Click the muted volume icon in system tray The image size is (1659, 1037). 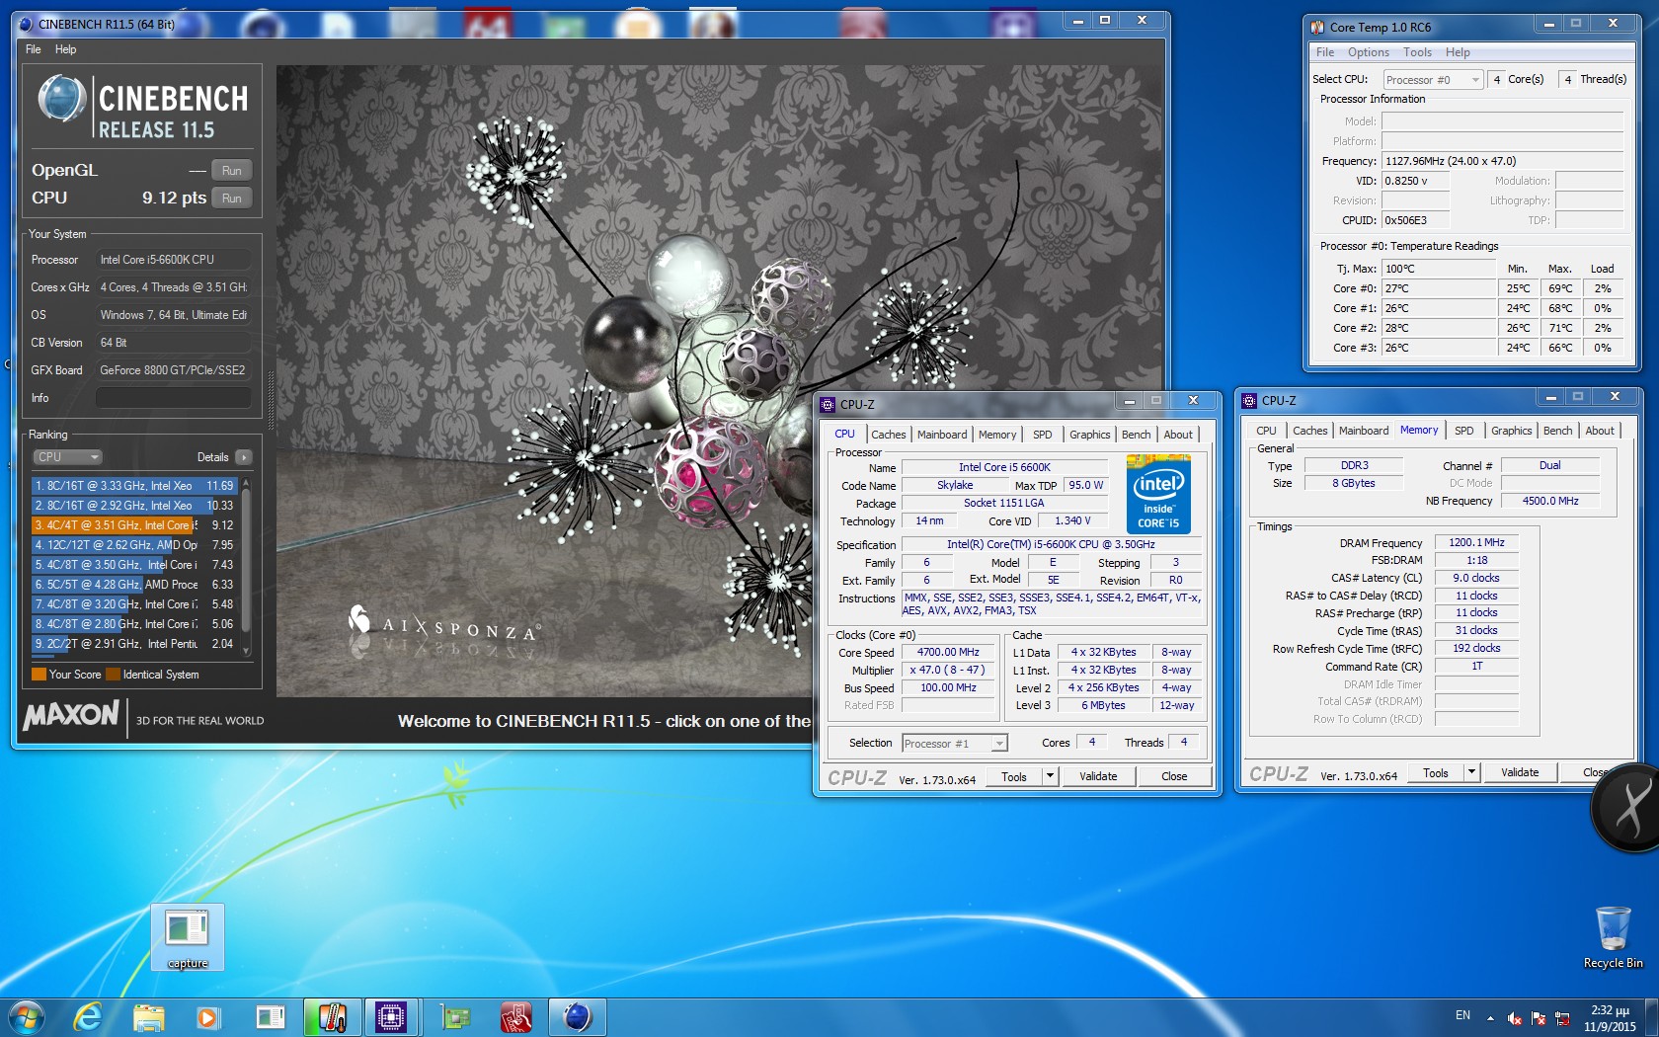point(1515,1018)
